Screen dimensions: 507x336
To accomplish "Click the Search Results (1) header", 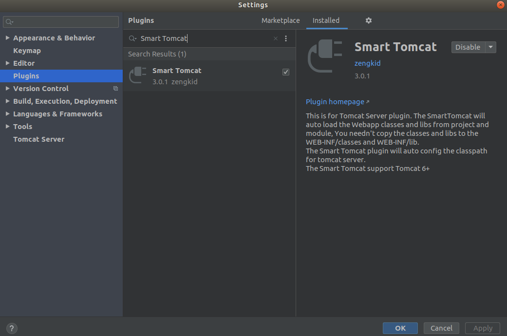I will coord(157,54).
